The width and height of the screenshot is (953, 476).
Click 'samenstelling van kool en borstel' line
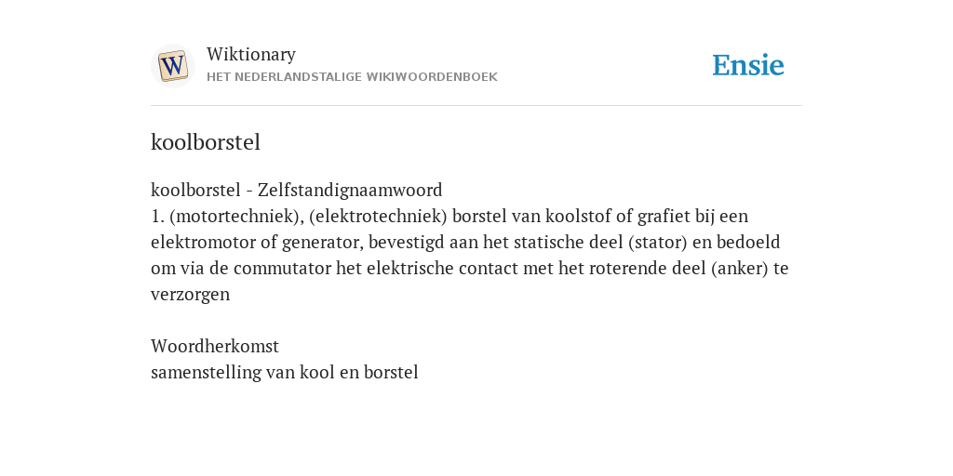click(285, 372)
